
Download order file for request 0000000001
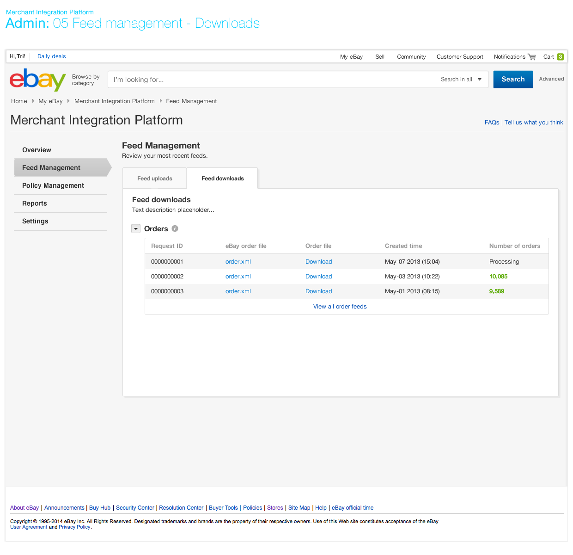318,262
